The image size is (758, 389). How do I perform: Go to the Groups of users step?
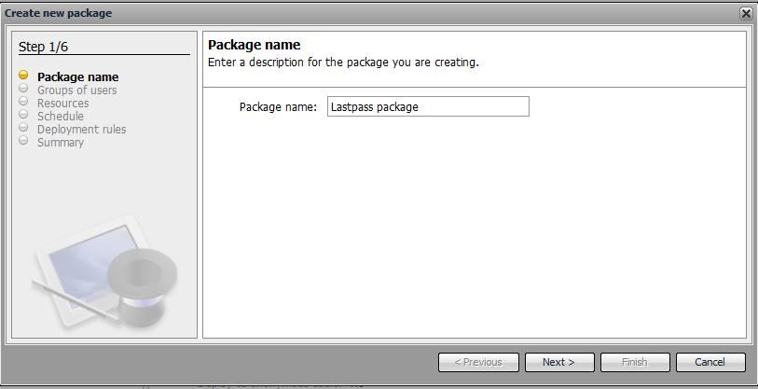tap(77, 90)
